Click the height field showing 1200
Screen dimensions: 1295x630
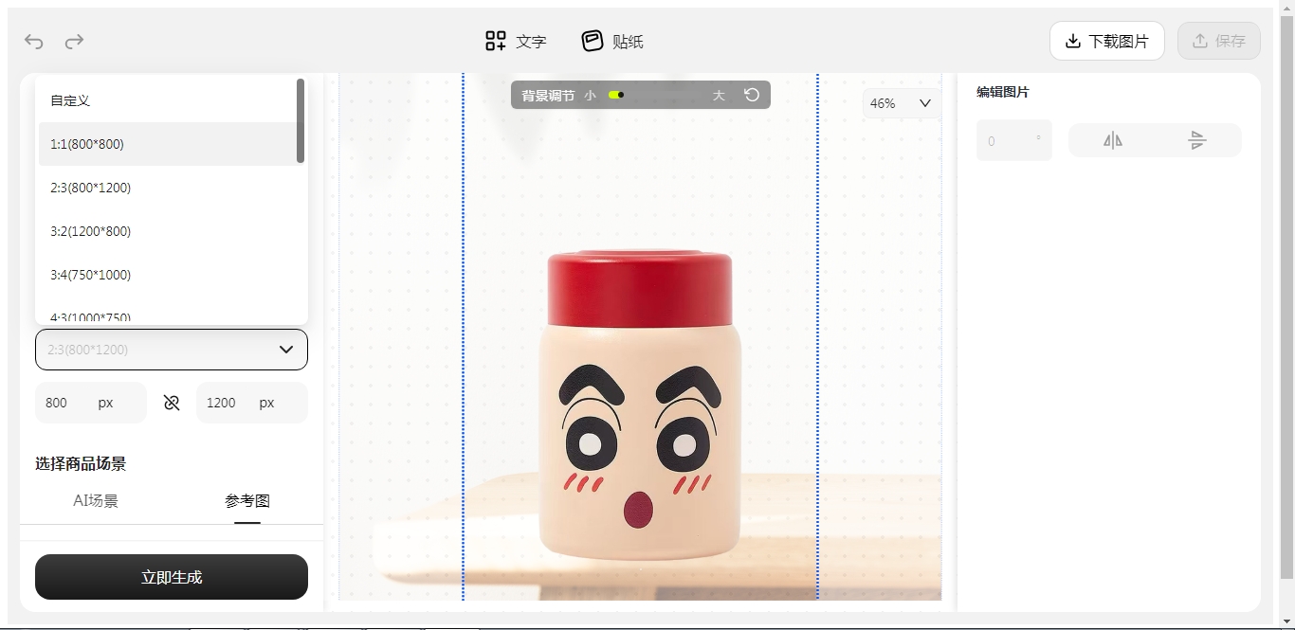click(x=252, y=403)
